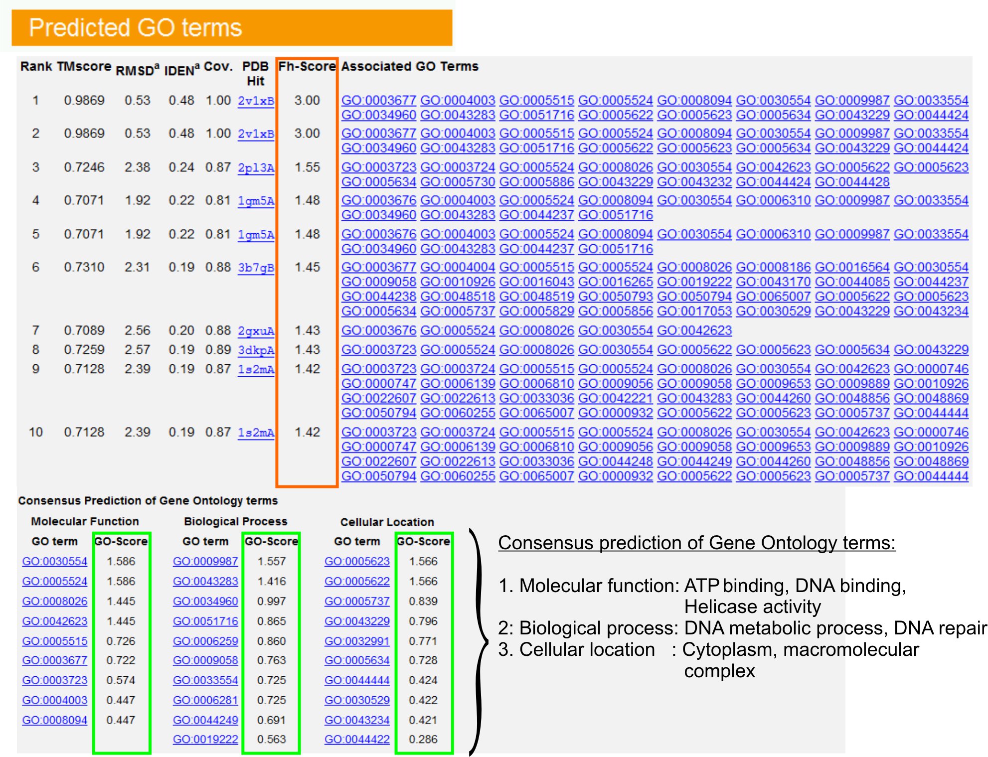Click GO:0003677 in Molecular Function list

pyautogui.click(x=55, y=660)
